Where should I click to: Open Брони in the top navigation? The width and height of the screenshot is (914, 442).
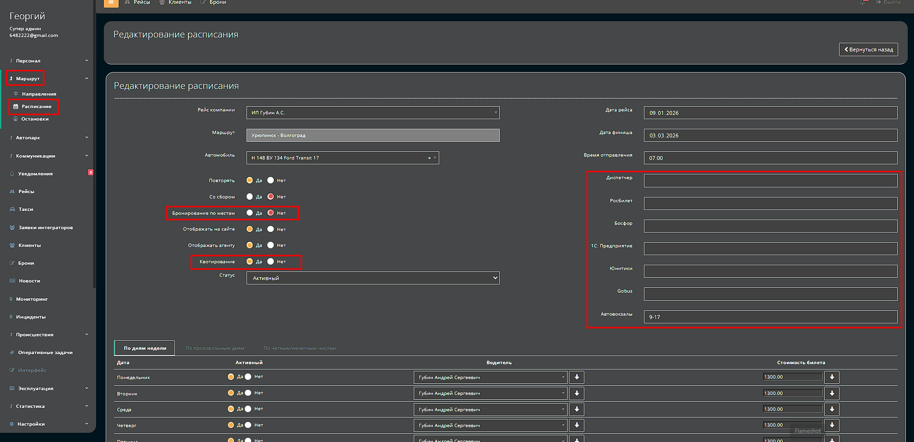coord(217,3)
